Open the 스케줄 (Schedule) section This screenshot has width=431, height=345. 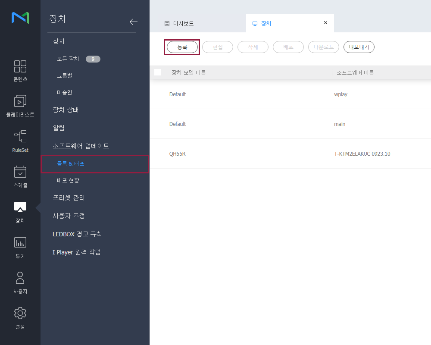(20, 177)
